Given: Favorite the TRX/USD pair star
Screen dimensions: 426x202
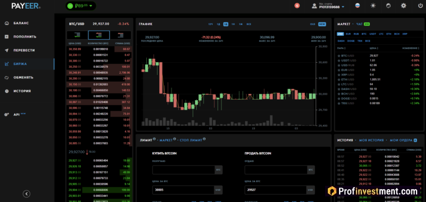Looking at the screenshot, I should [x=339, y=104].
